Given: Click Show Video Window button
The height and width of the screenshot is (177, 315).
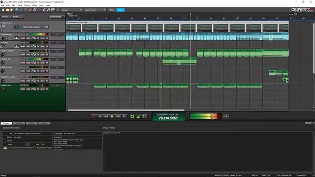Looking at the screenshot, I should tap(29, 27).
